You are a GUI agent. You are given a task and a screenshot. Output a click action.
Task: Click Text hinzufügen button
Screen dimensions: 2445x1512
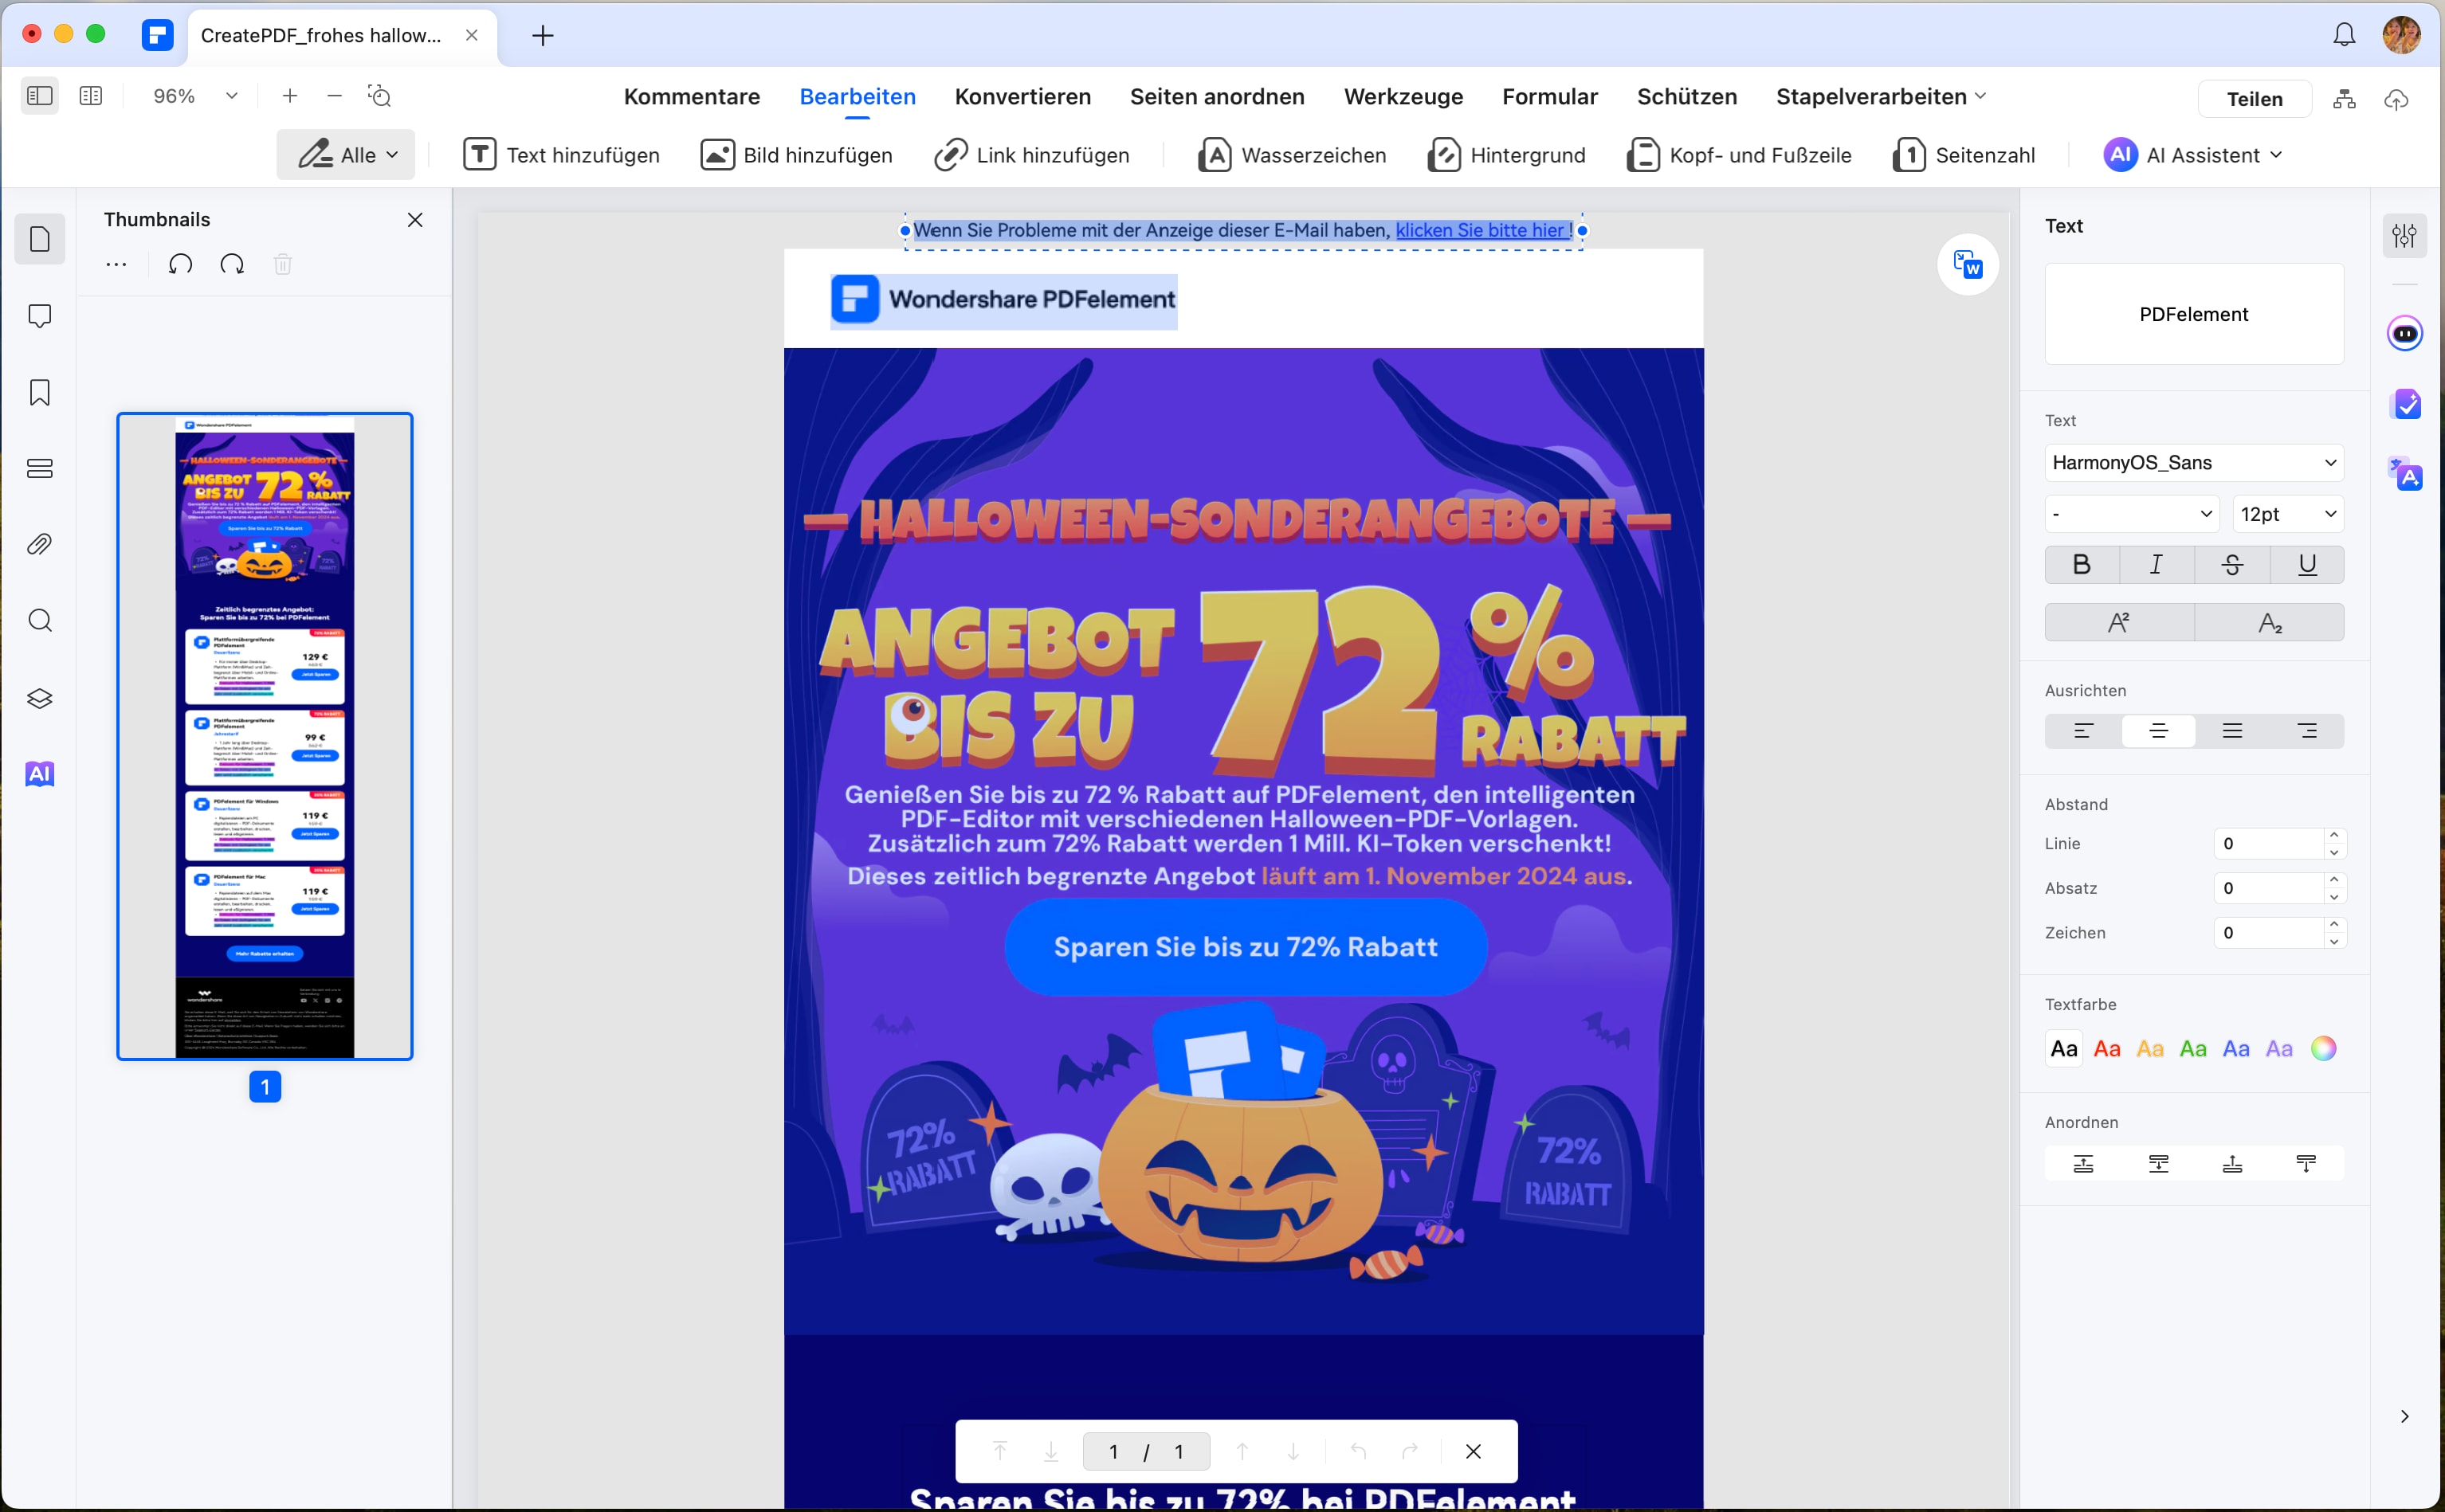tap(561, 155)
